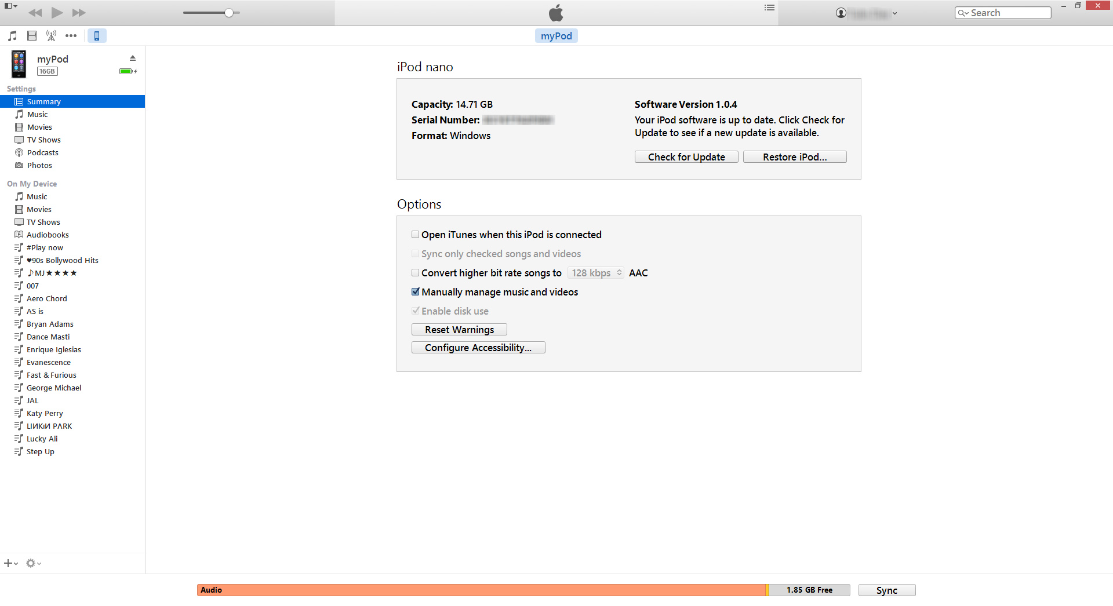The height and width of the screenshot is (606, 1113).
Task: Eject myPod using the eject icon
Action: pos(133,58)
